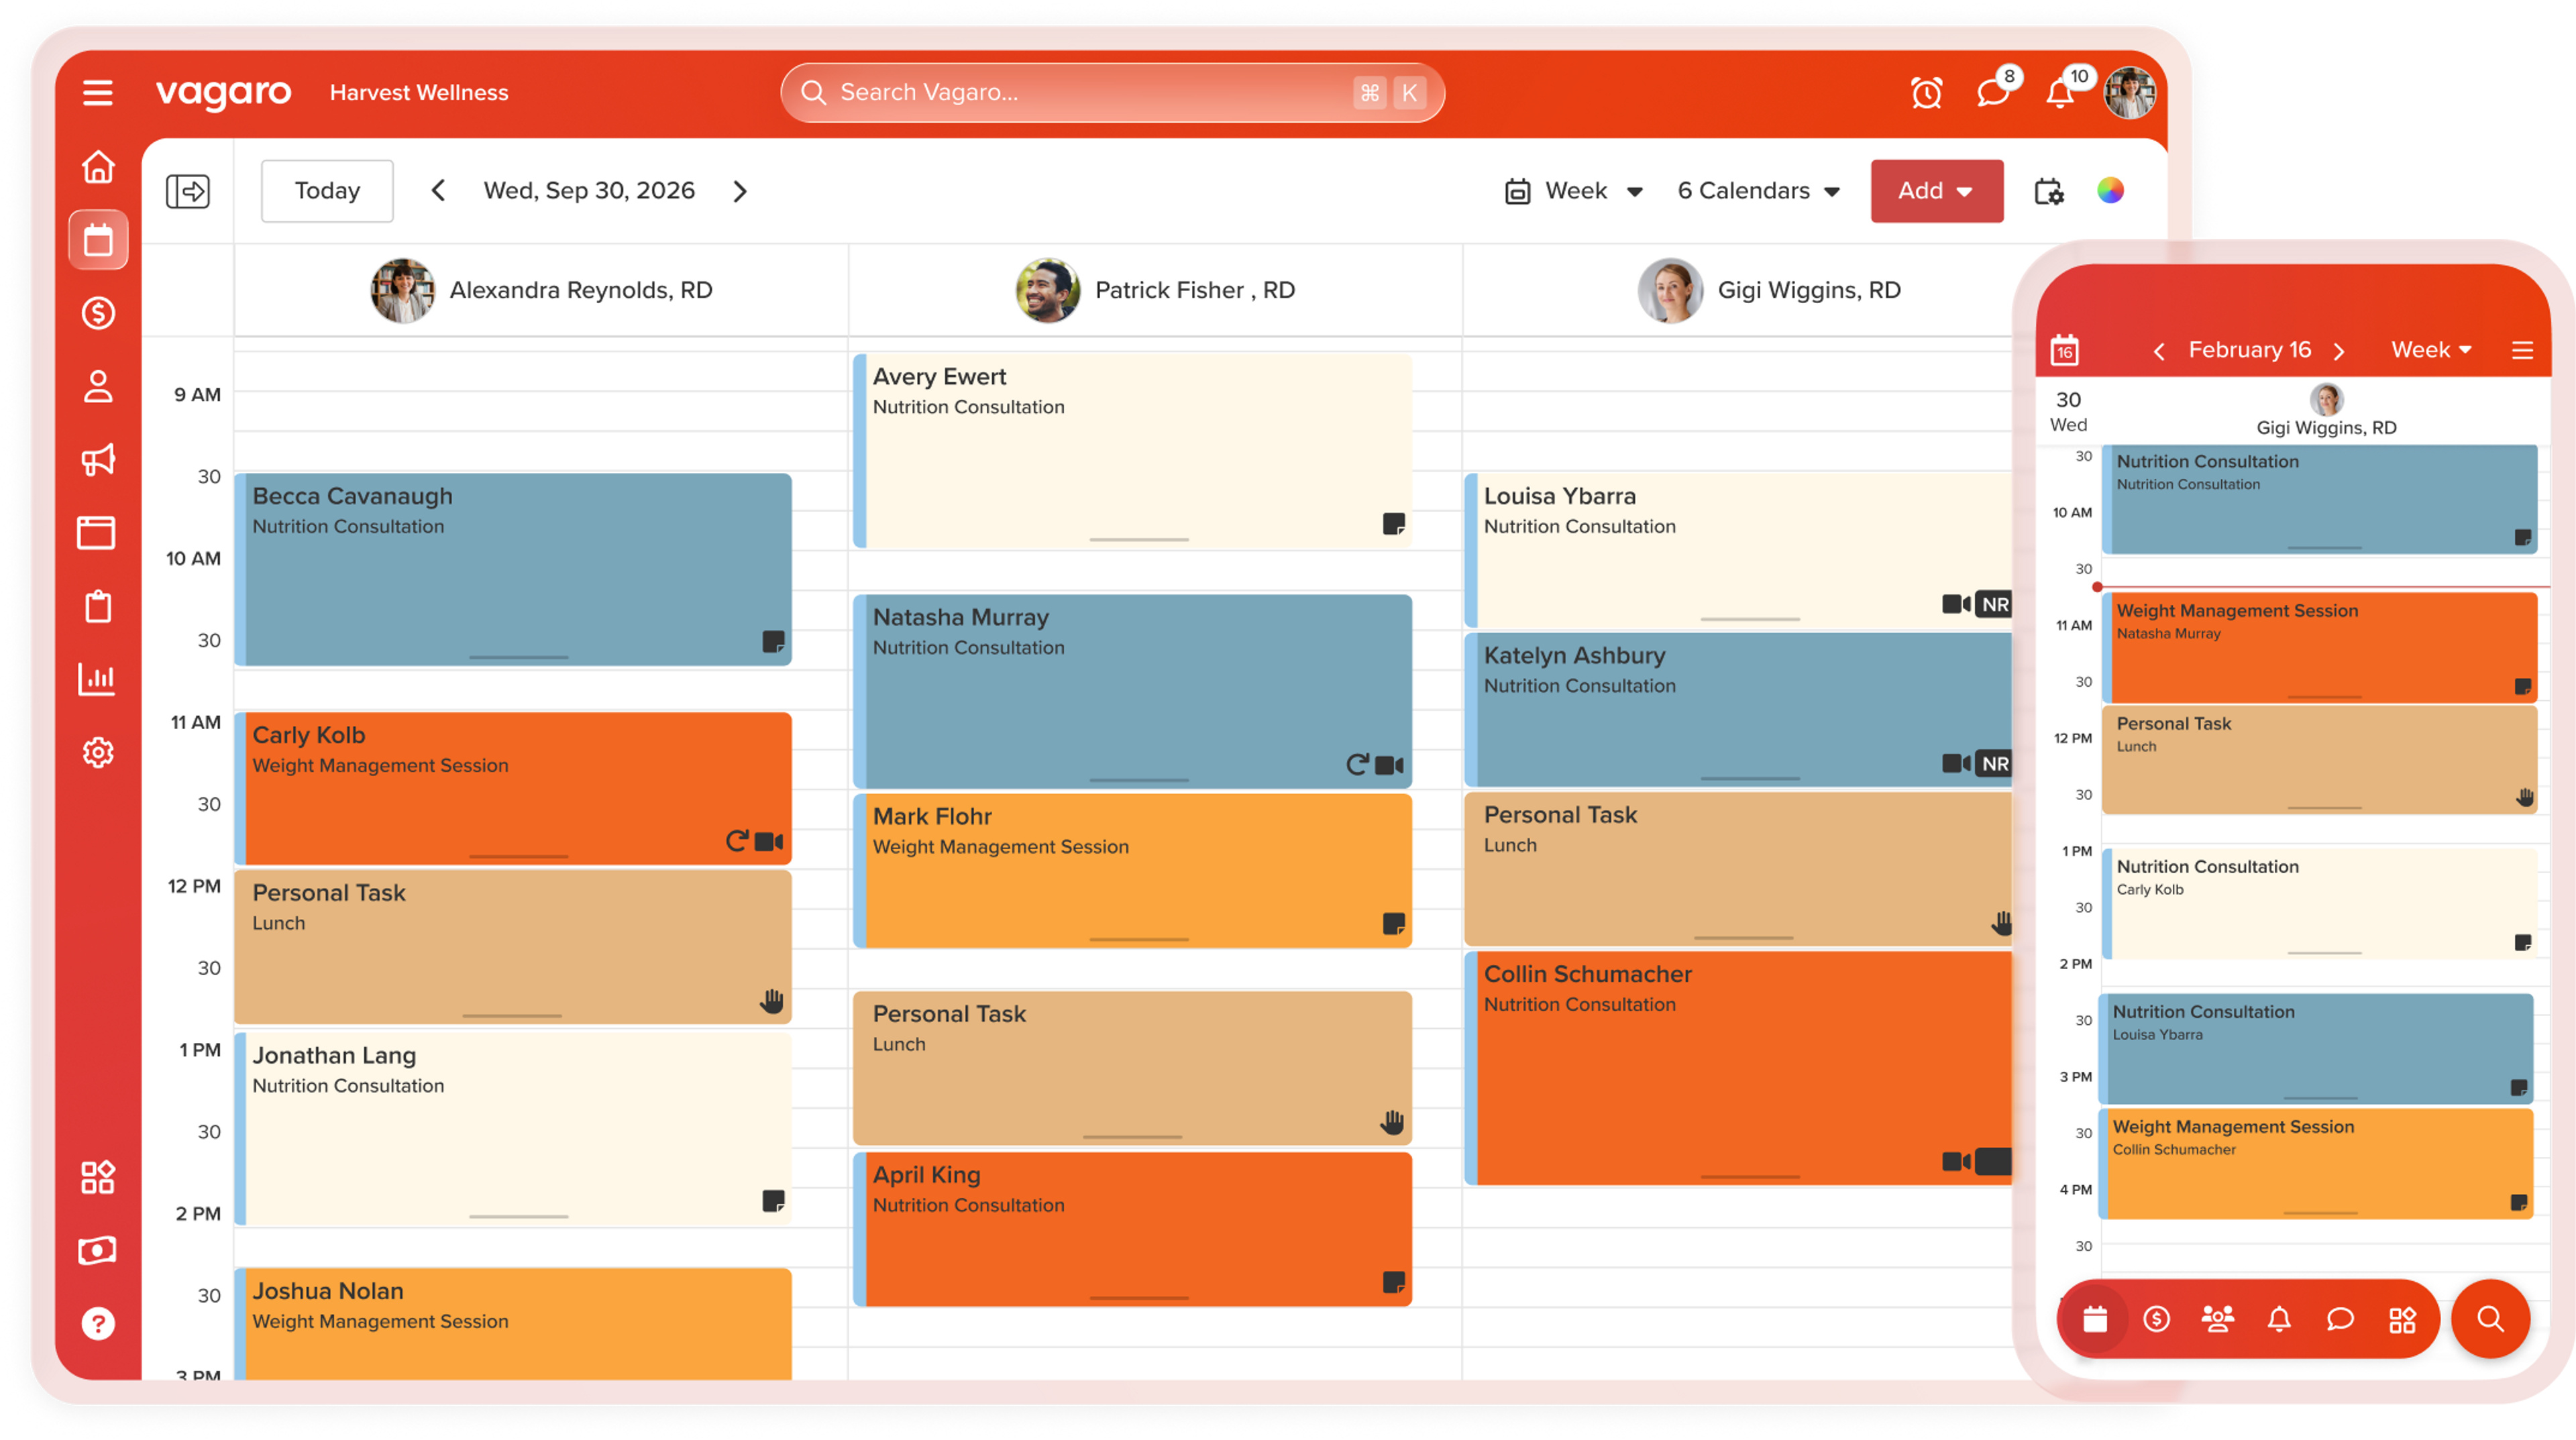
Task: Expand the 6 Calendars dropdown
Action: 1758,191
